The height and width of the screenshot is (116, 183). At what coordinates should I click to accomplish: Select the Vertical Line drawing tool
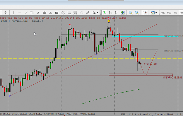(13, 13)
